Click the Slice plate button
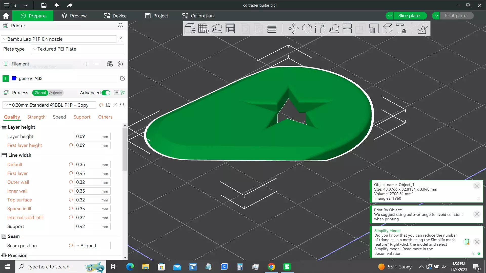The height and width of the screenshot is (273, 486). click(x=409, y=16)
